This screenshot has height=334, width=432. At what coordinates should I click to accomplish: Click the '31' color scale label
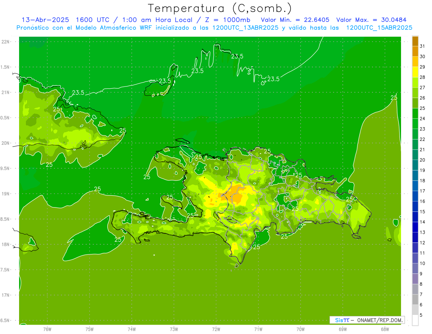[422, 46]
